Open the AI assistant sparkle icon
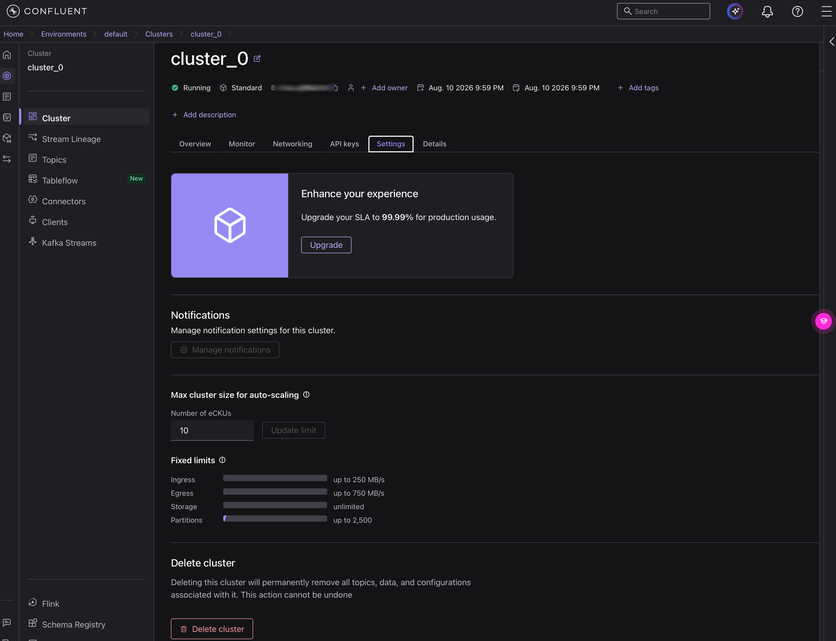The height and width of the screenshot is (641, 836). 735,11
